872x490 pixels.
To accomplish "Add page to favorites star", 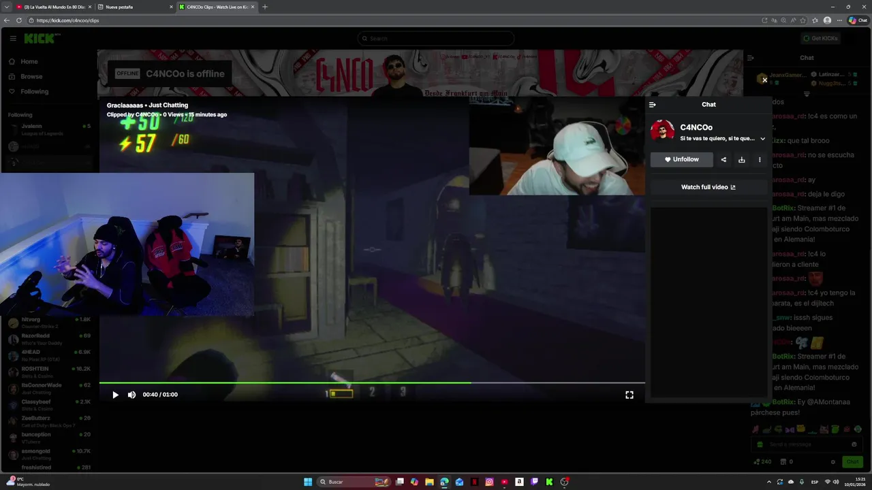I will tap(803, 20).
